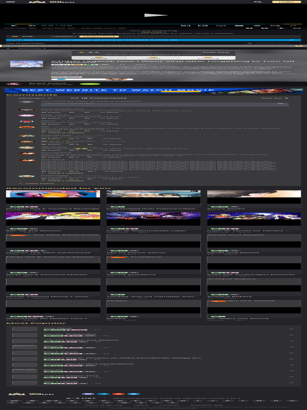
Task: Select the Vidstre server option
Action: click(x=64, y=36)
